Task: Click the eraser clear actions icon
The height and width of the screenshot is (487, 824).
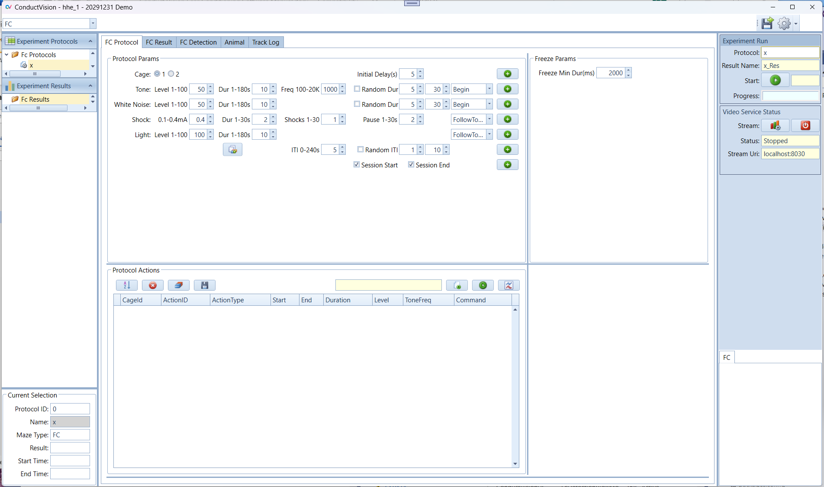Action: (179, 285)
